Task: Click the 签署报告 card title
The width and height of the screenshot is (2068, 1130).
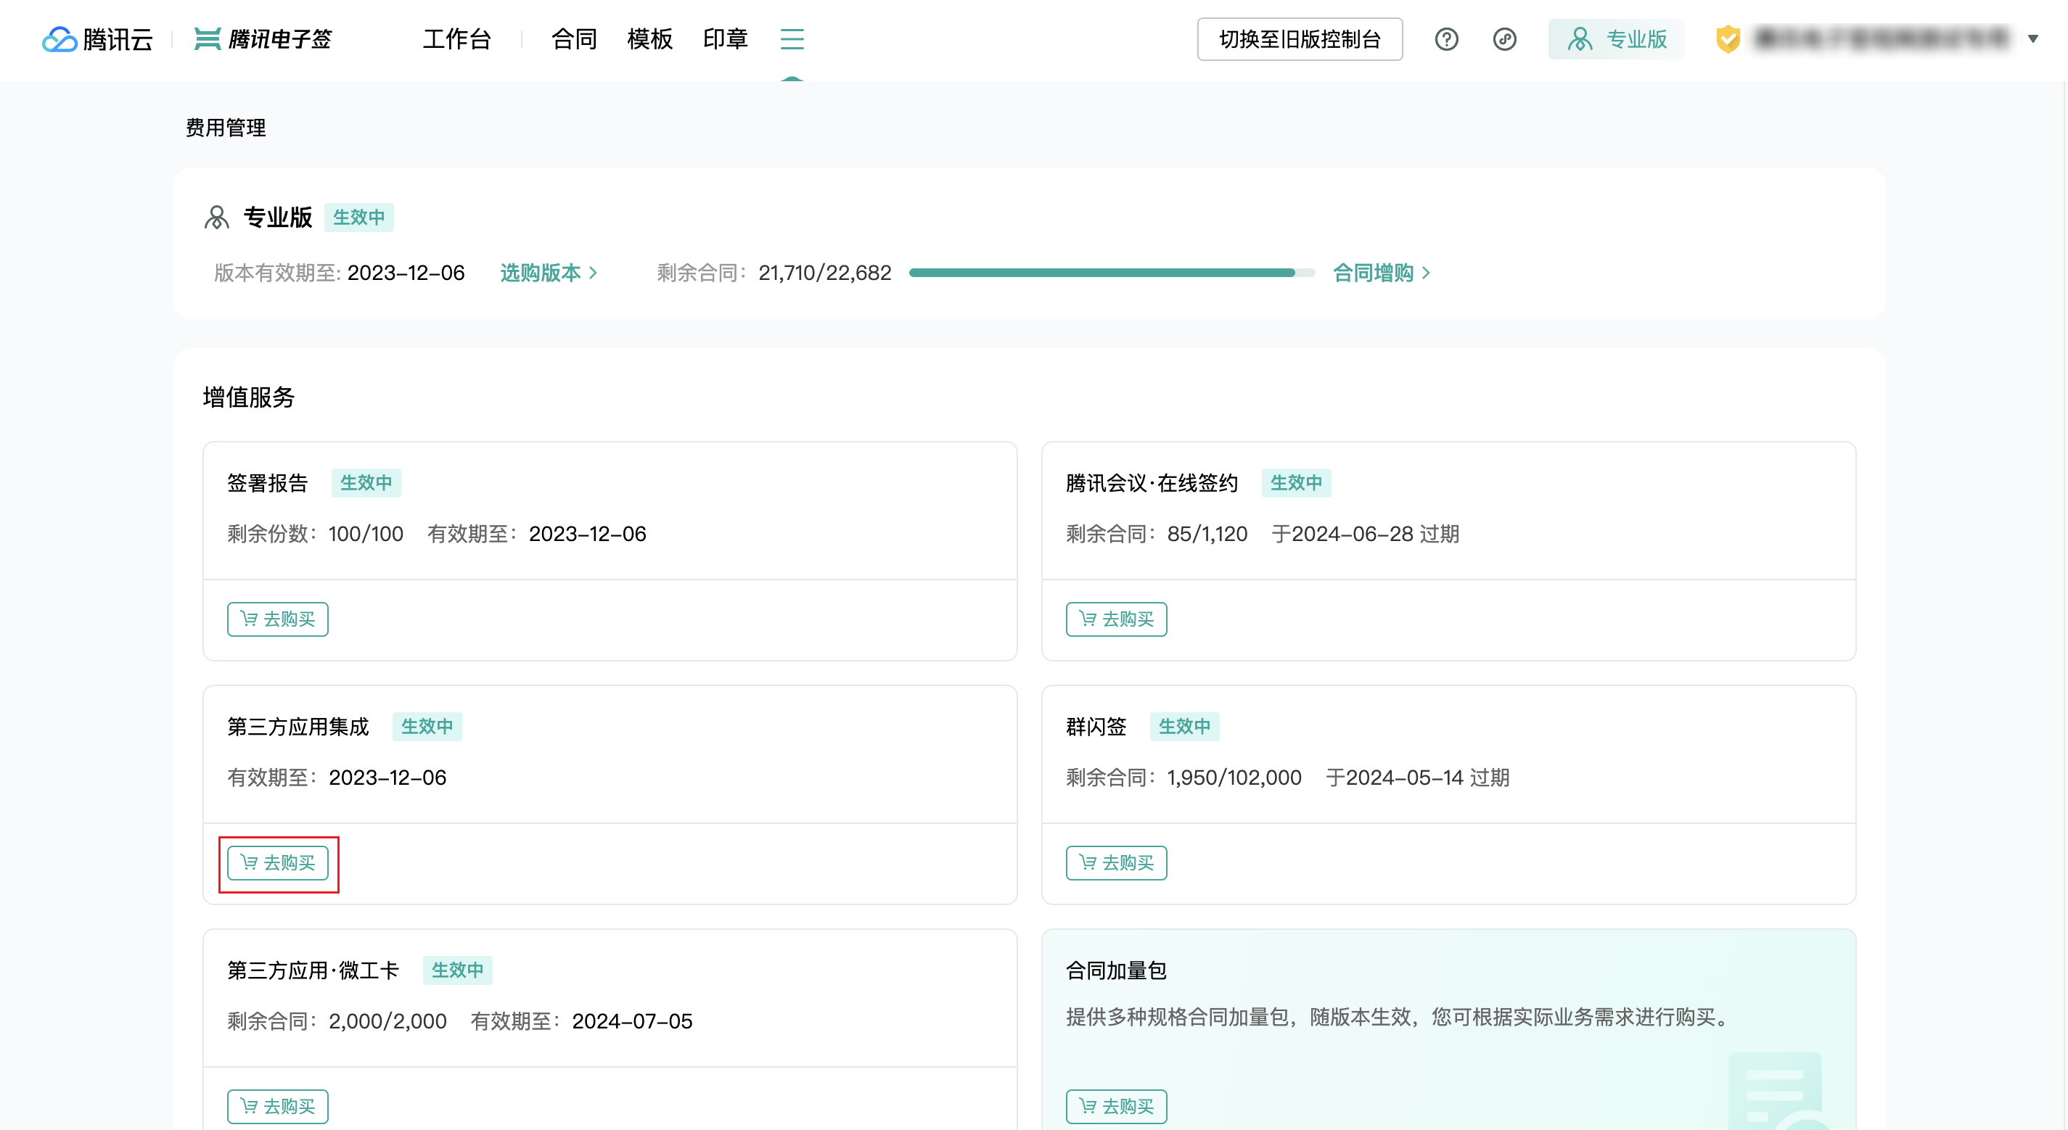Action: 267,483
